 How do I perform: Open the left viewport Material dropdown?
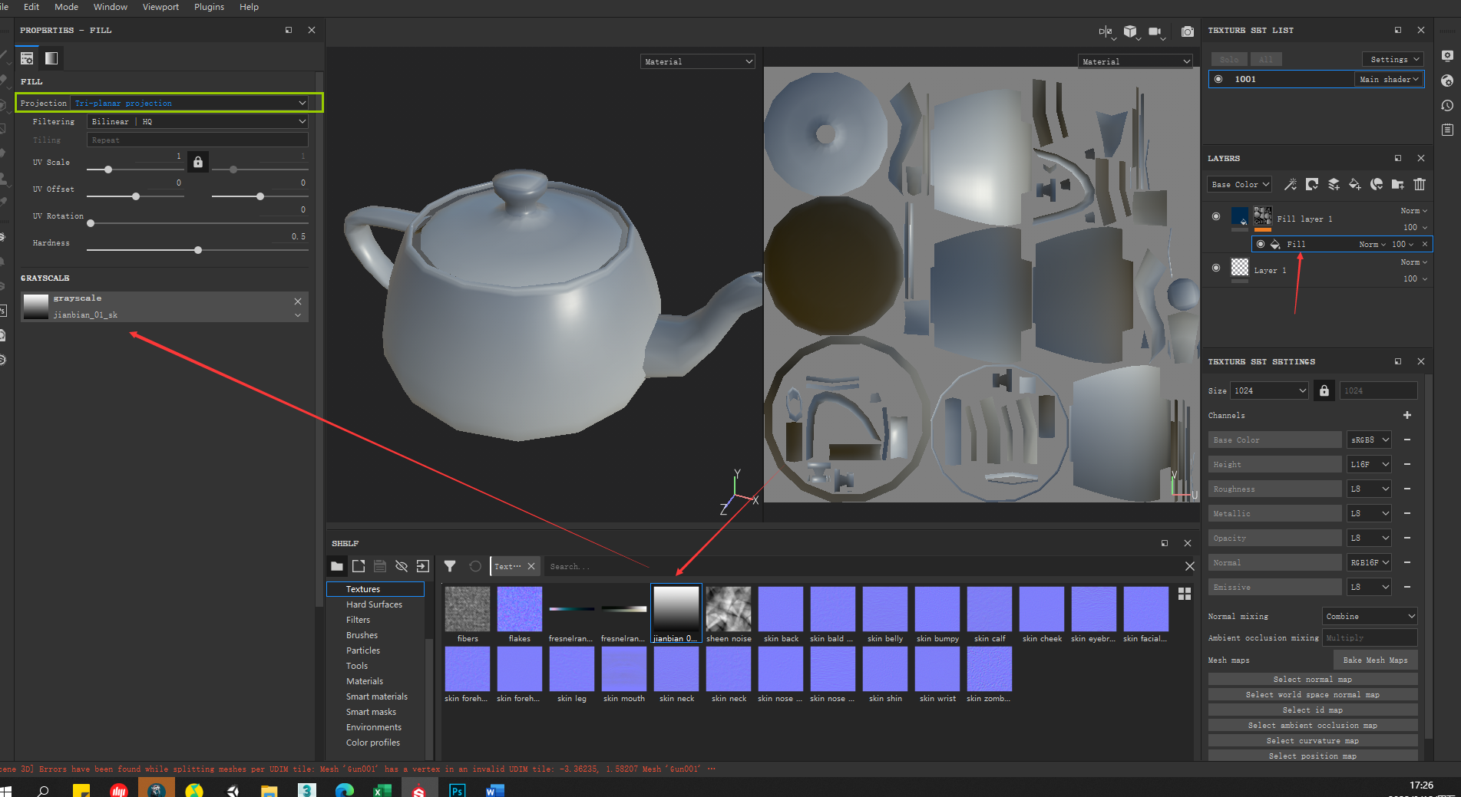[x=698, y=61]
